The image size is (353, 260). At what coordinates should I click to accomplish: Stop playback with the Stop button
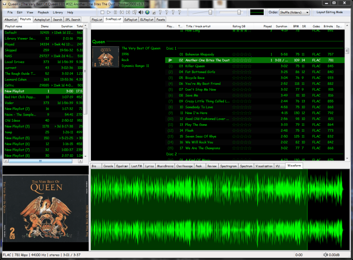(102, 12)
